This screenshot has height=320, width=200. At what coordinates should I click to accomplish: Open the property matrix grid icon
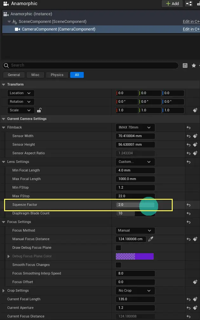185,66
